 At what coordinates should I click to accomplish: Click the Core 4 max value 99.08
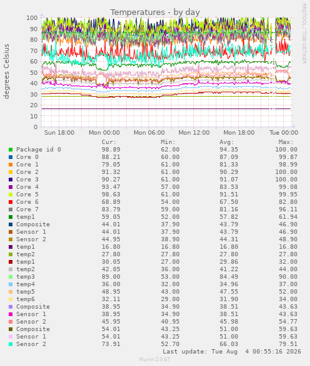pyautogui.click(x=288, y=186)
